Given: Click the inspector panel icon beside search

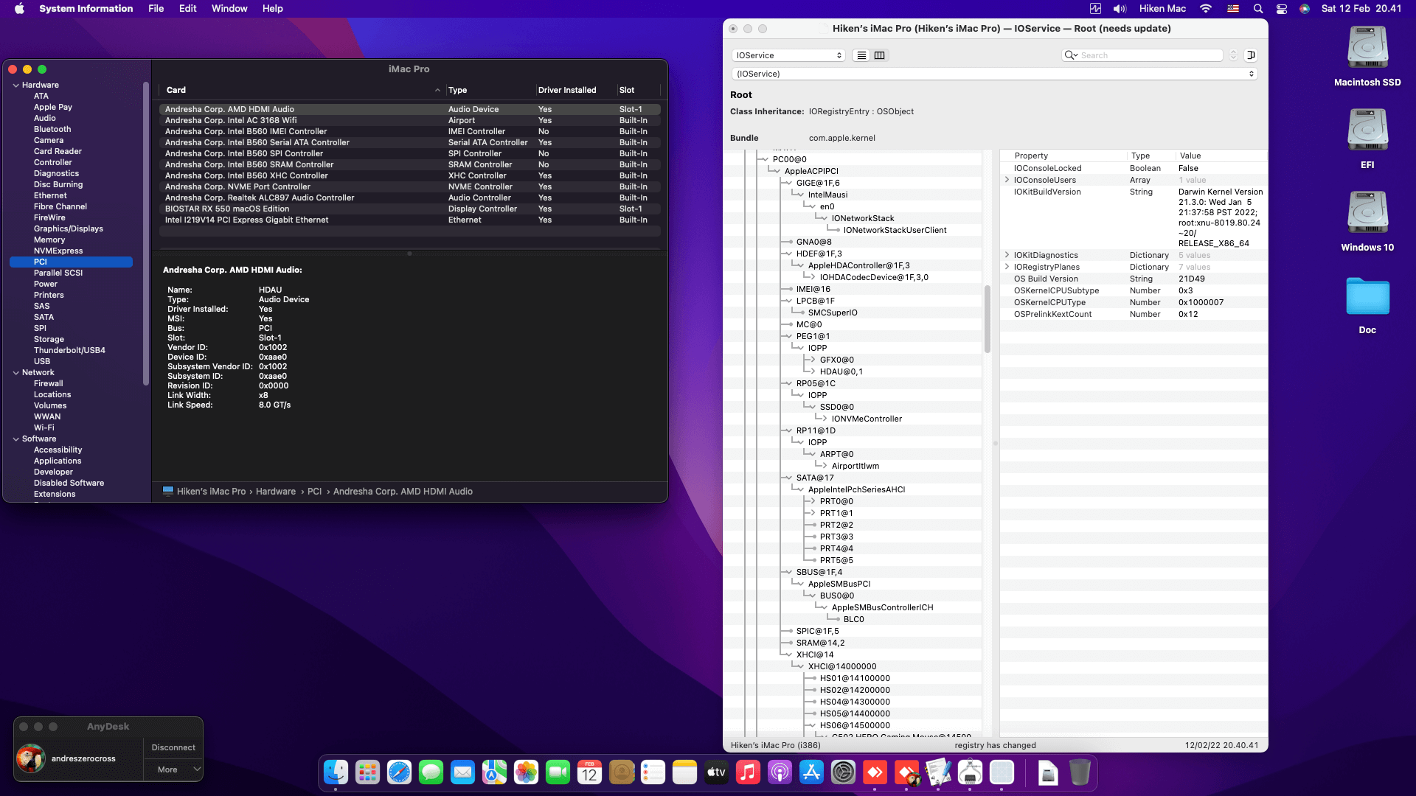Looking at the screenshot, I should point(1251,55).
